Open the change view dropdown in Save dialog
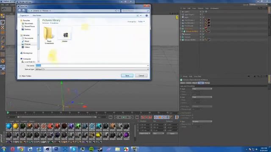This screenshot has width=271, height=152. [x=141, y=16]
